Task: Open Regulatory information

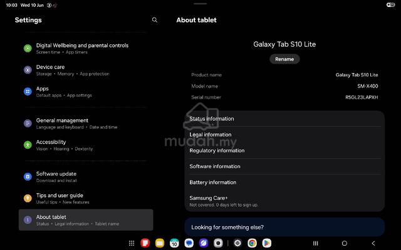Action: coord(284,151)
